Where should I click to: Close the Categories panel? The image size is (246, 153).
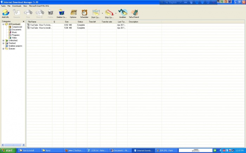click(x=24, y=21)
